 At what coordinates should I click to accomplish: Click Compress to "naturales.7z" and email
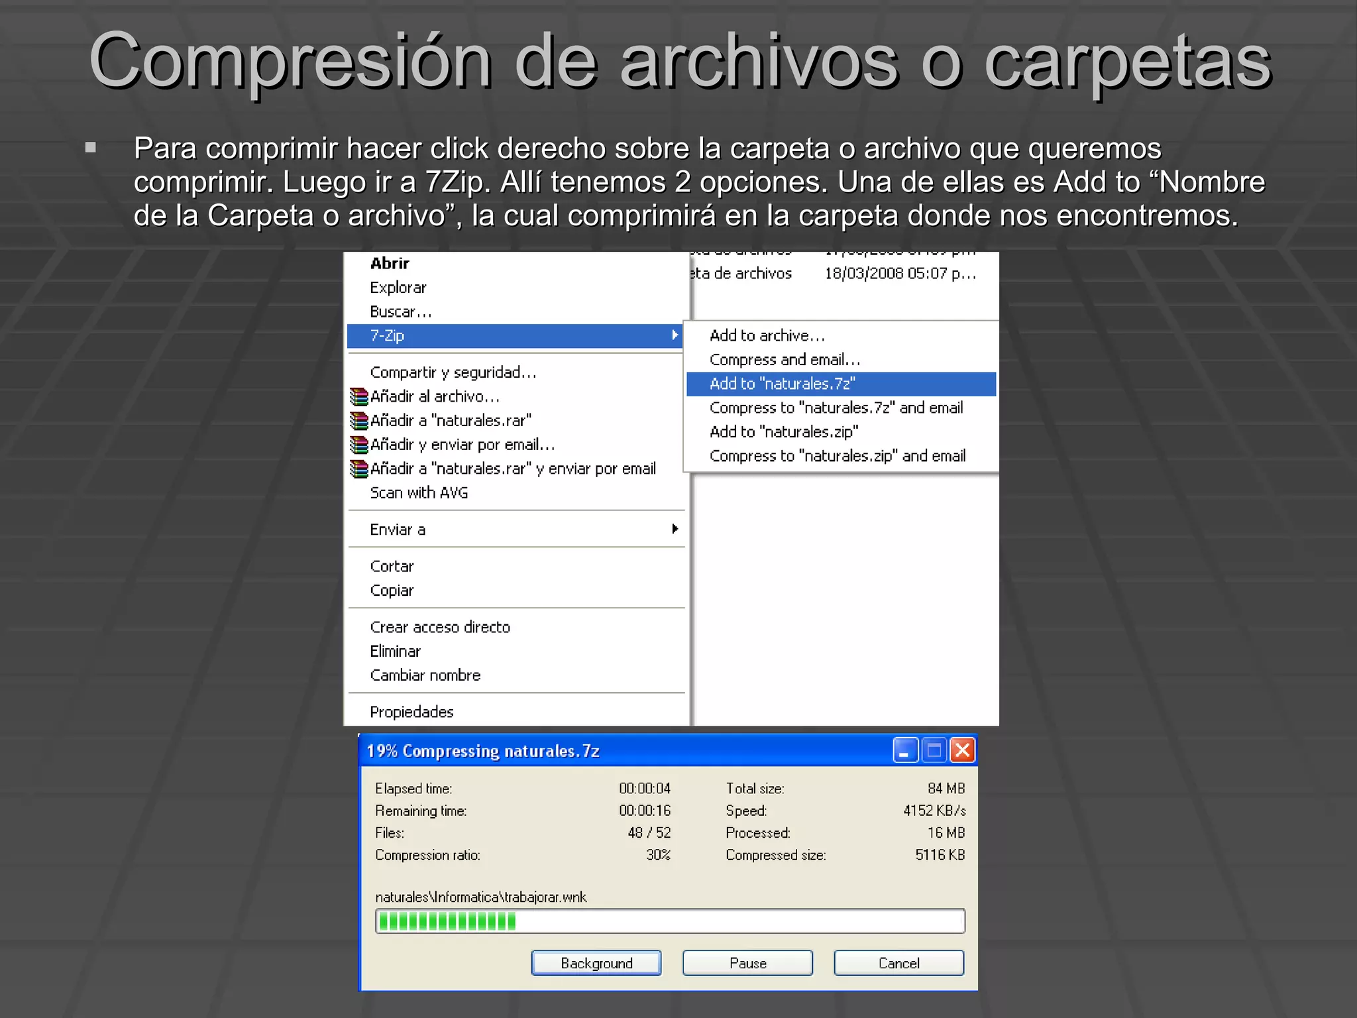click(x=836, y=408)
